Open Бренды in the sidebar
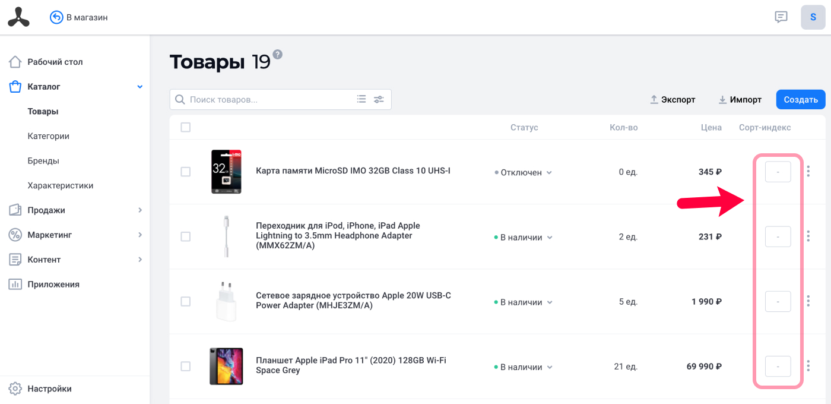 [43, 161]
